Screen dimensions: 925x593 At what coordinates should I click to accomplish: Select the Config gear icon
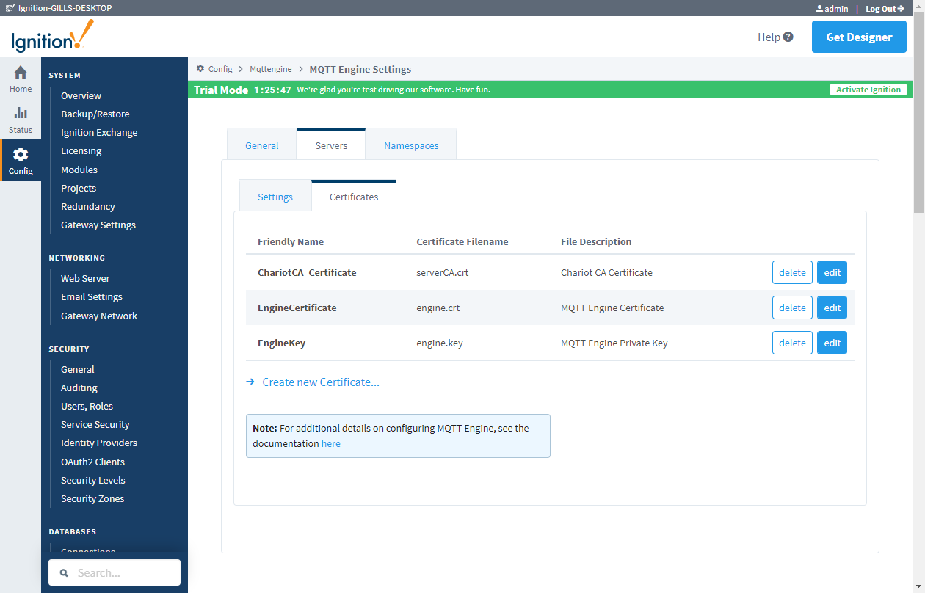[21, 154]
